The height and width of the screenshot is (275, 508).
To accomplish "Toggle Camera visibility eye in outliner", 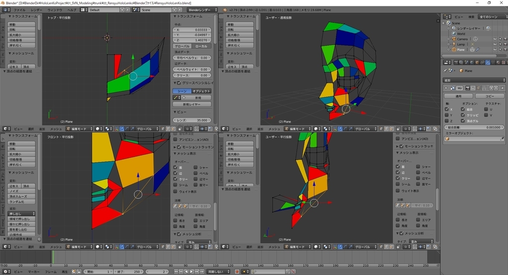I will tap(495, 39).
